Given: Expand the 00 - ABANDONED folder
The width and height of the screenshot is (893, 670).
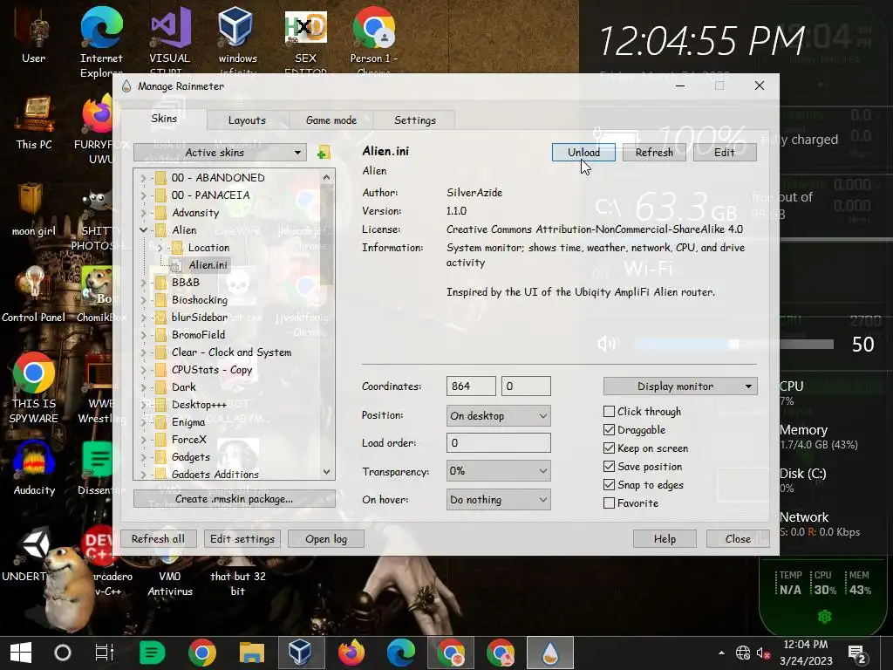Looking at the screenshot, I should 144,178.
